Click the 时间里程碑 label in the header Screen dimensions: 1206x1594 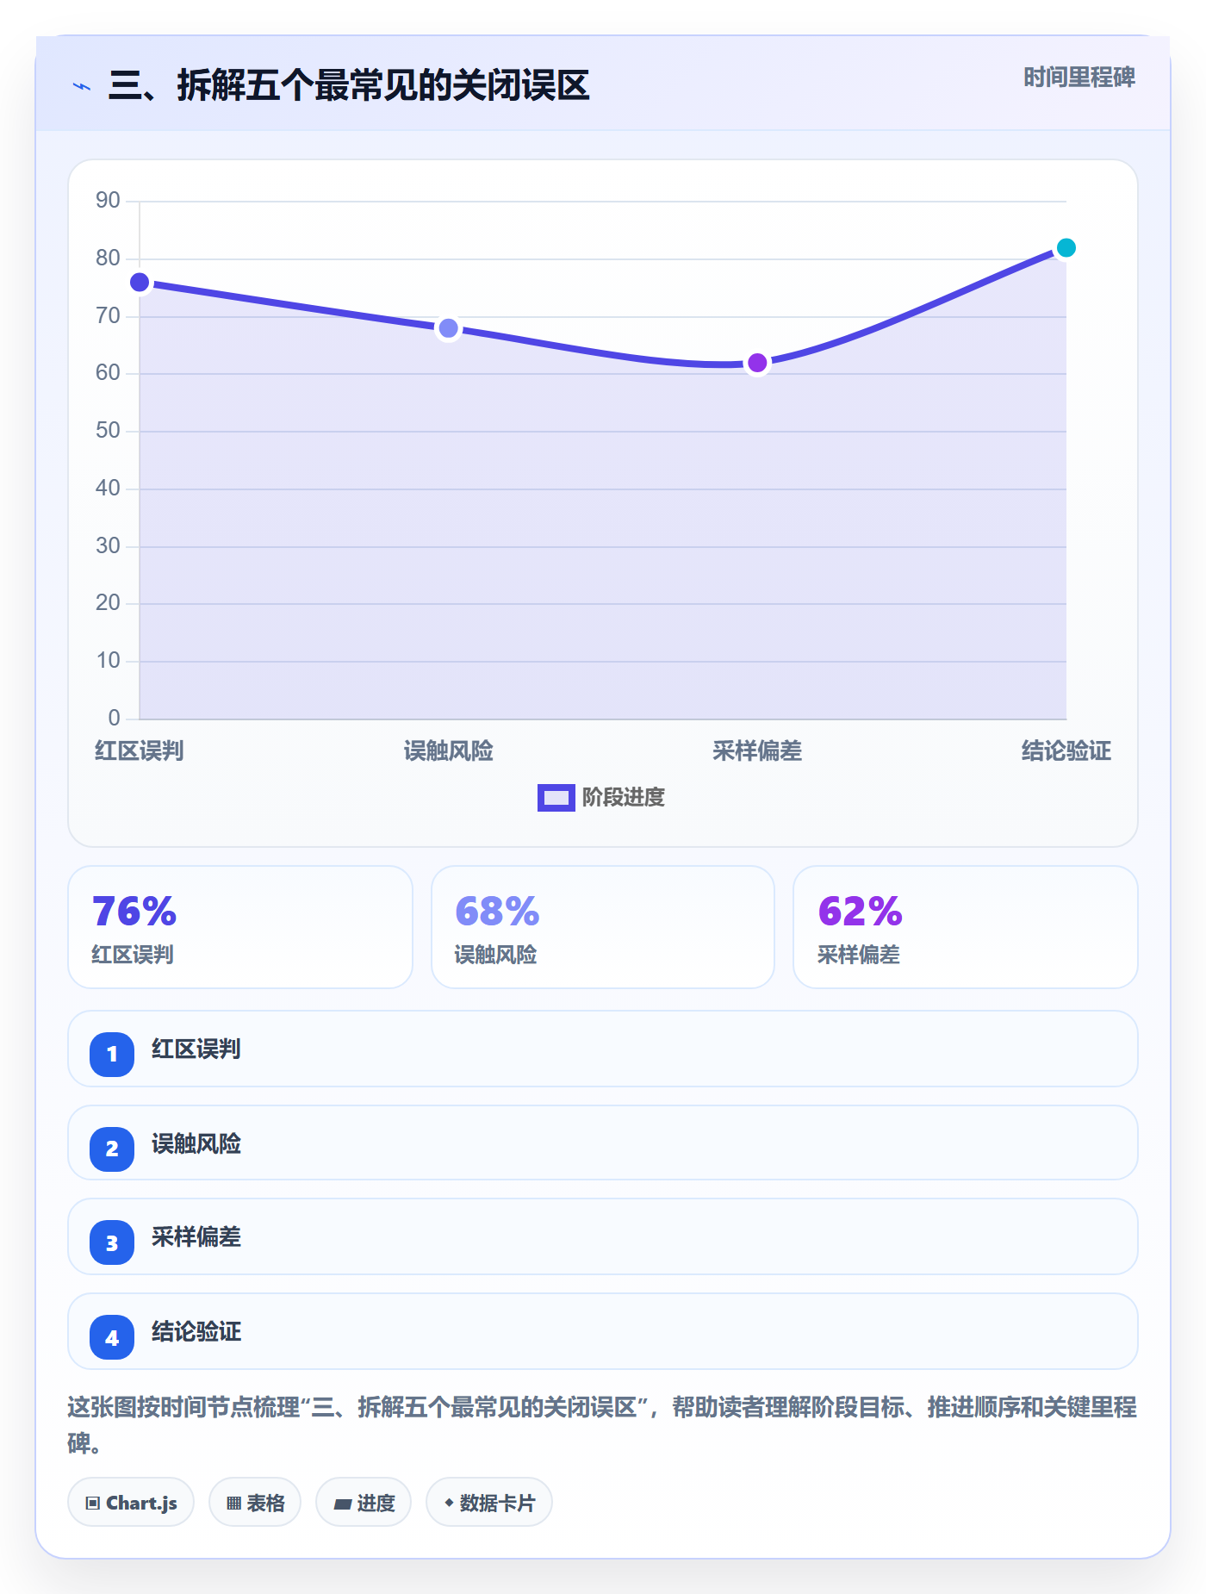point(1079,78)
